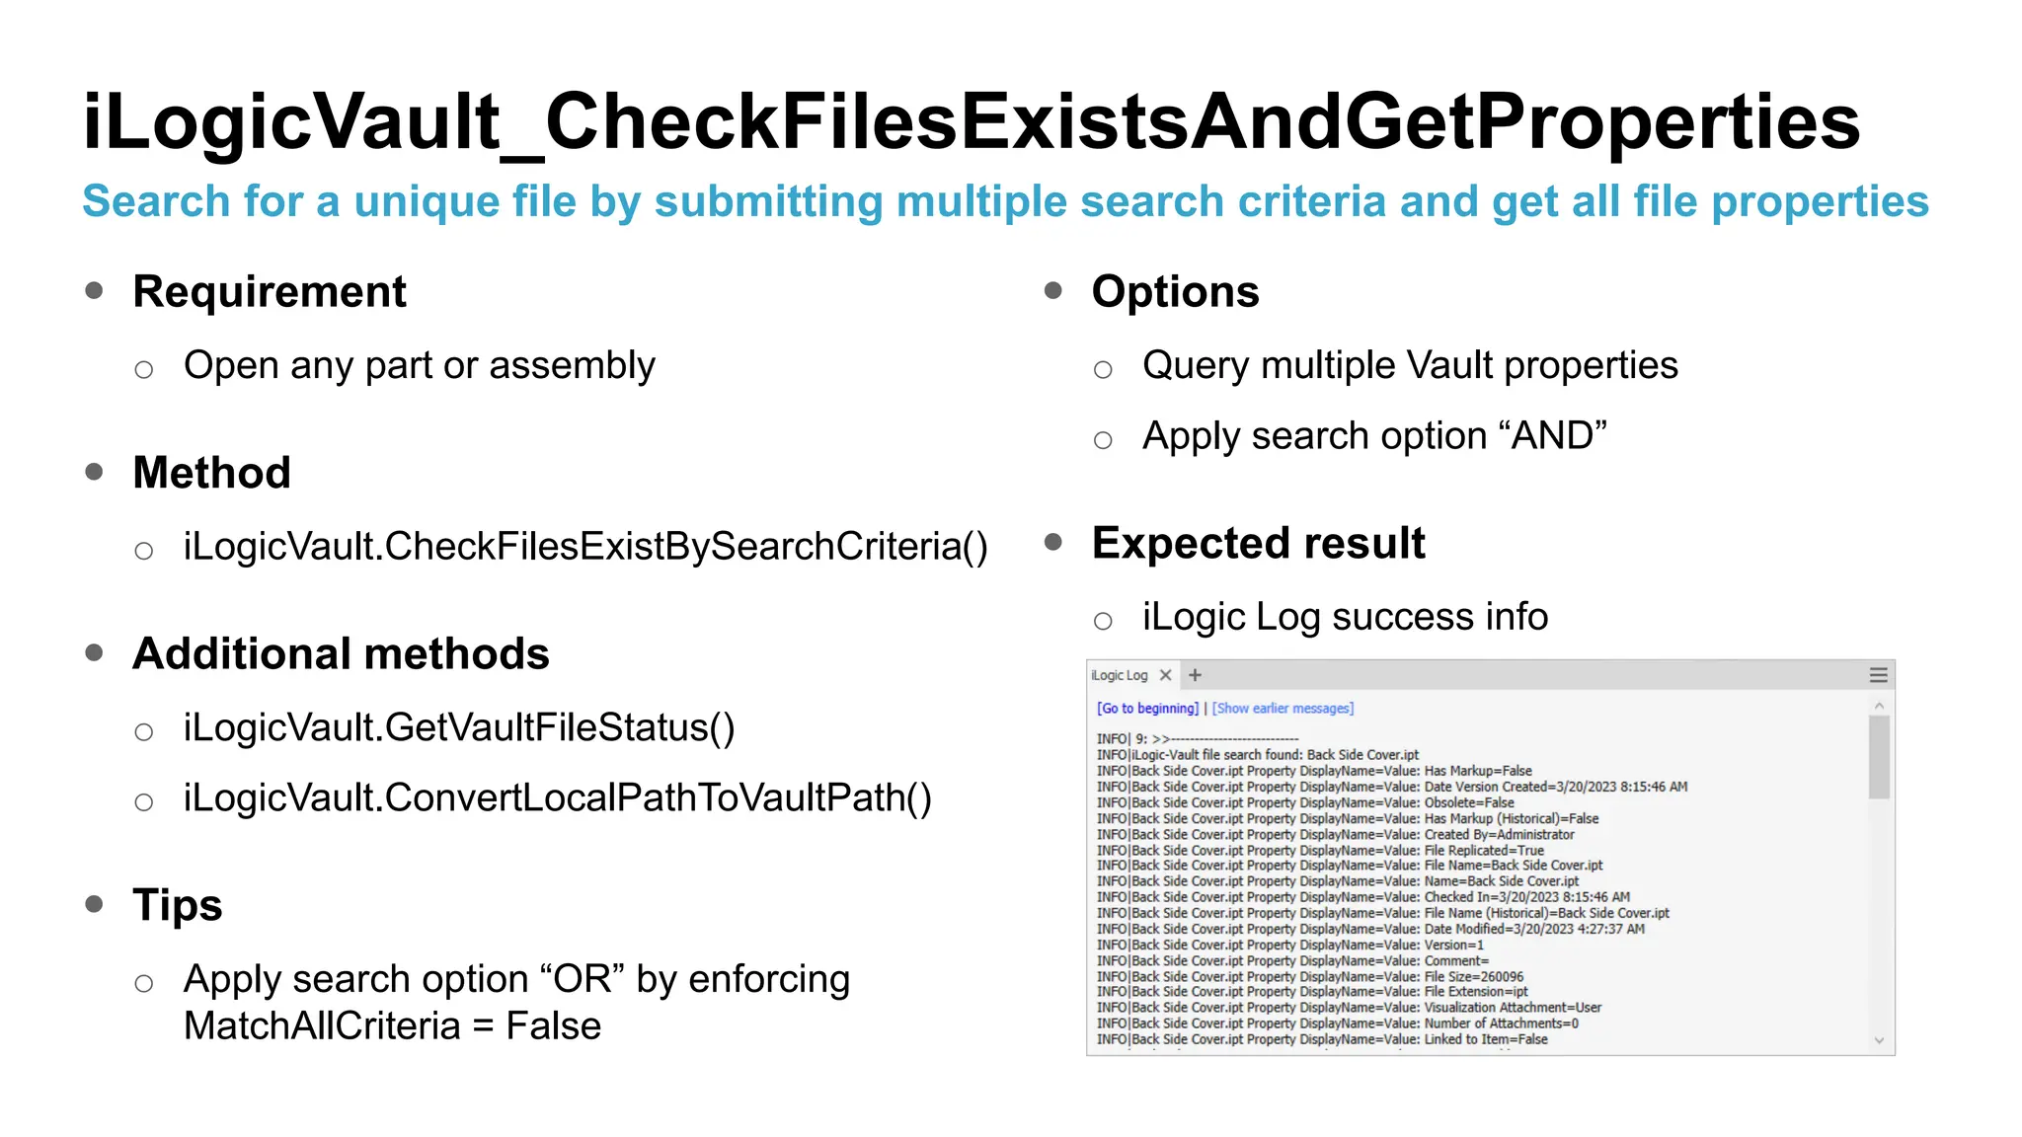The width and height of the screenshot is (2022, 1137).
Task: Click the Go to beginning link
Action: [x=1147, y=709]
